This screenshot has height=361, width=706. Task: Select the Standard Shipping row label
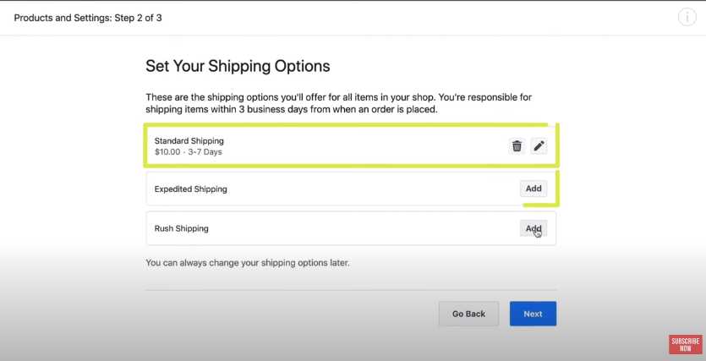[x=189, y=141]
